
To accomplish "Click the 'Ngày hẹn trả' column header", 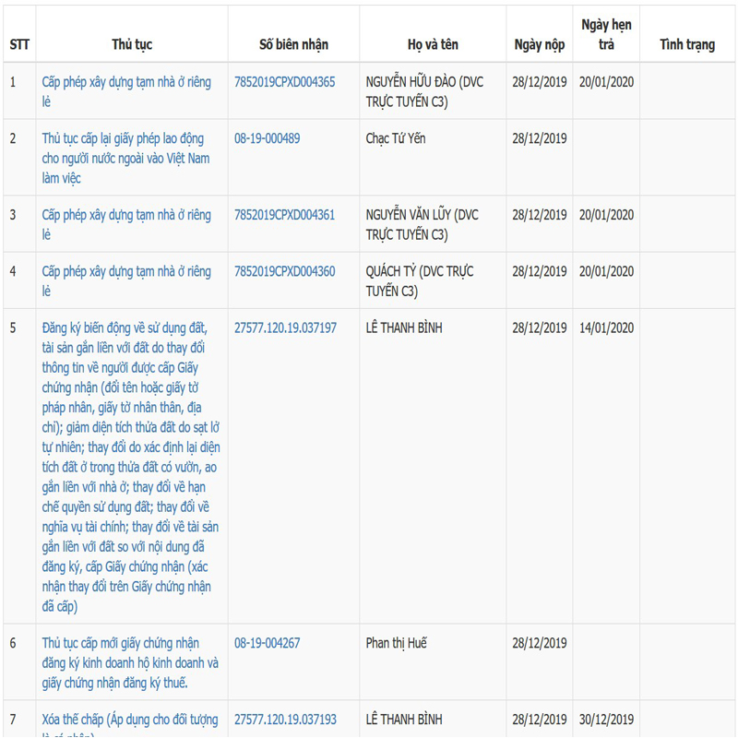I will [606, 35].
